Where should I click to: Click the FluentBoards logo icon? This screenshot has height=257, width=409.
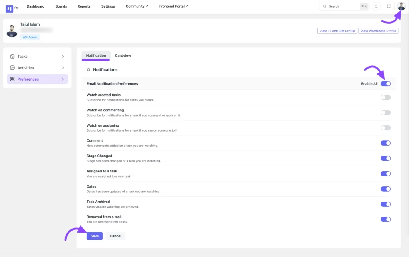click(x=9, y=6)
